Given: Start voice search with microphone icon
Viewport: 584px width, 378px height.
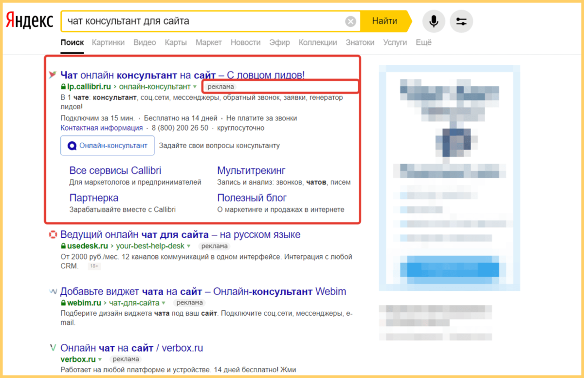Looking at the screenshot, I should point(433,21).
